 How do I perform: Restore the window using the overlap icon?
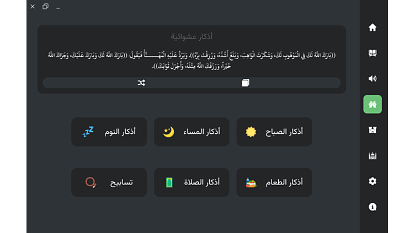[x=45, y=7]
